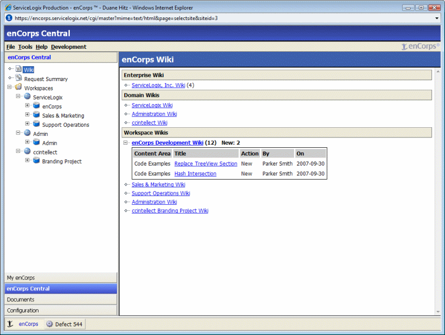Collapse the enCorps Development Wiki section
Viewport: 445px width, 335px height.
pyautogui.click(x=125, y=143)
